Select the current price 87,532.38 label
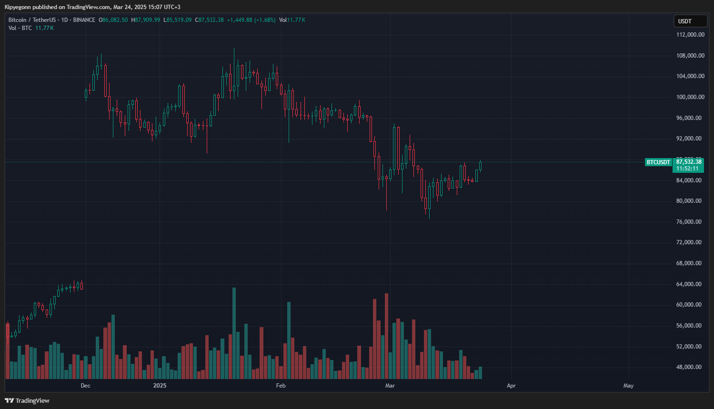The height and width of the screenshot is (409, 714). 689,162
